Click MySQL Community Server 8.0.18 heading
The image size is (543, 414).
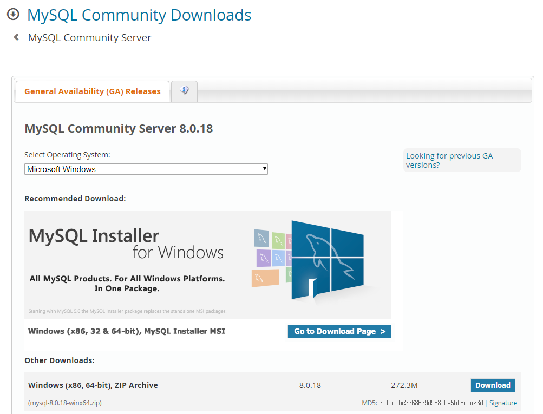pyautogui.click(x=119, y=128)
